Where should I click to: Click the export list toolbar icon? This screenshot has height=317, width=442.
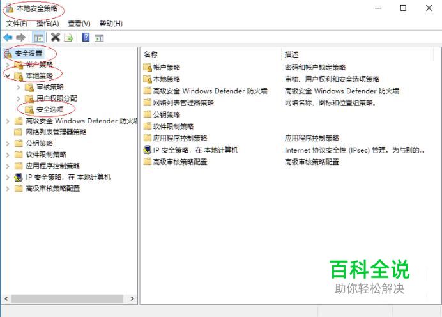tap(68, 37)
